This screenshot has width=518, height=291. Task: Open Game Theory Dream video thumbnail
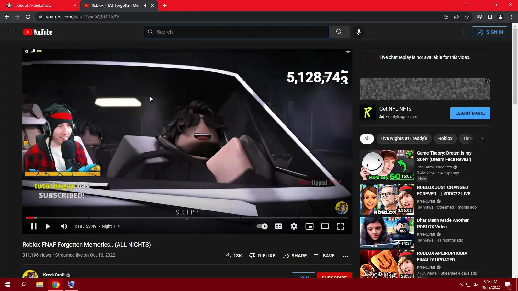tap(387, 165)
